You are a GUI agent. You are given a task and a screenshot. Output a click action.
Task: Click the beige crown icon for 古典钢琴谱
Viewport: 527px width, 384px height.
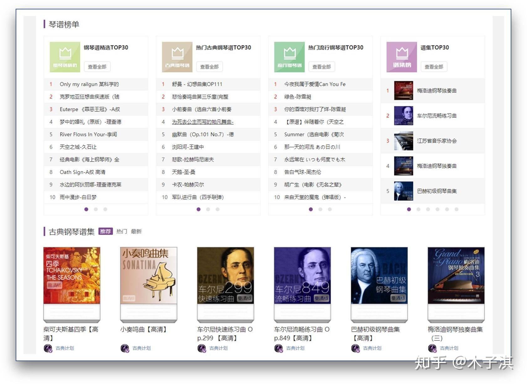point(177,57)
